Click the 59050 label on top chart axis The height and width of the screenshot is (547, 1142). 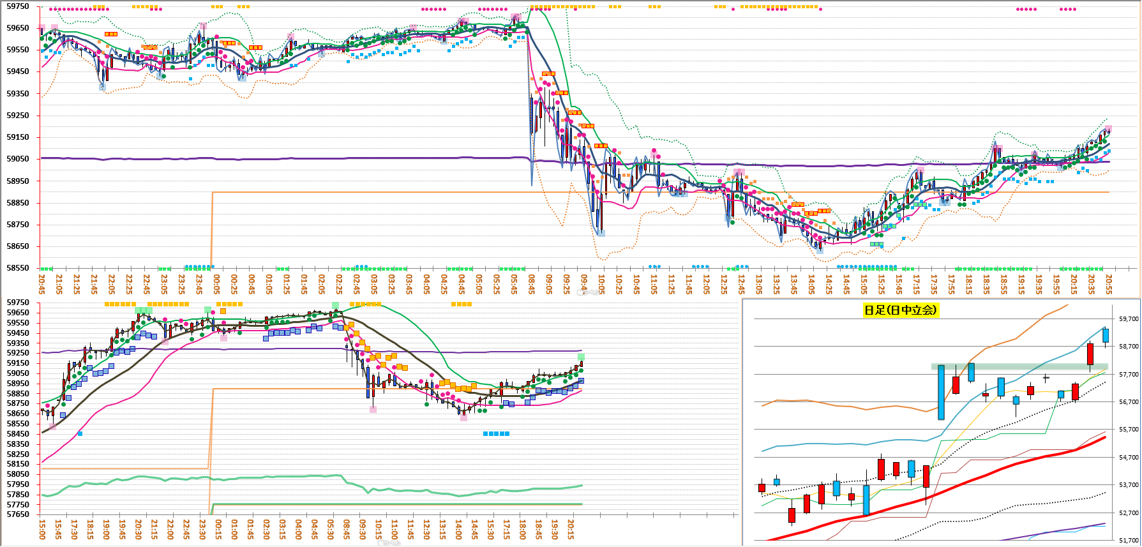[18, 159]
